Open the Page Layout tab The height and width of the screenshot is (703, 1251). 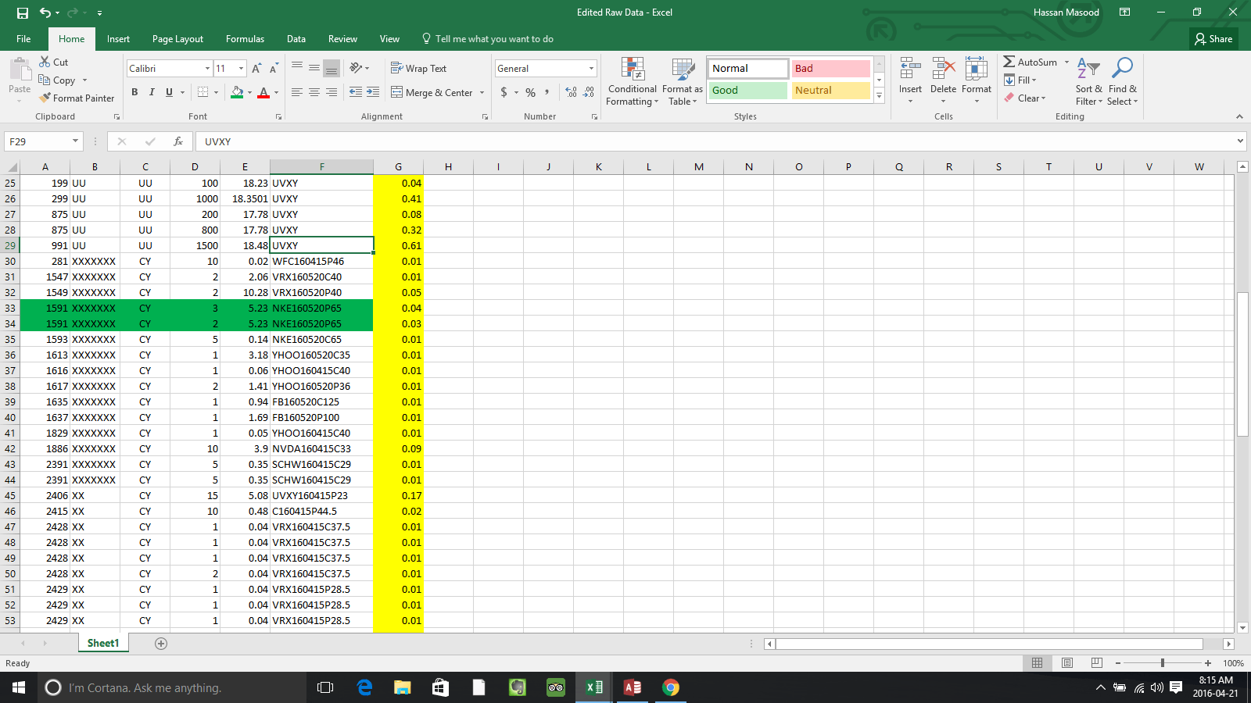(x=177, y=39)
